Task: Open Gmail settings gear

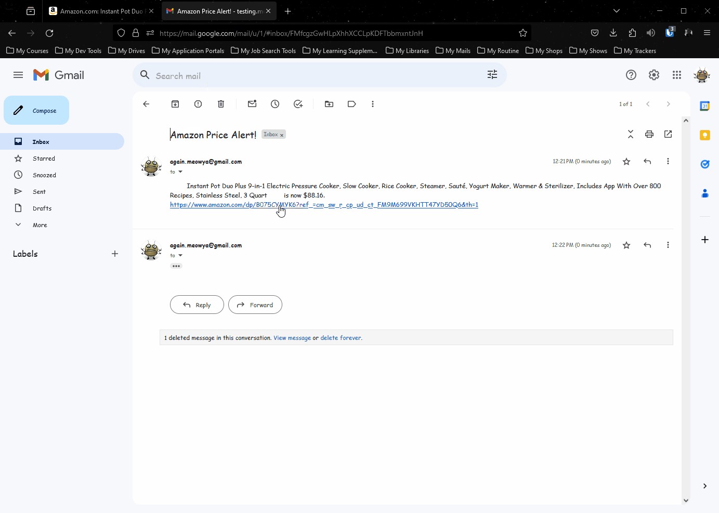Action: (654, 75)
